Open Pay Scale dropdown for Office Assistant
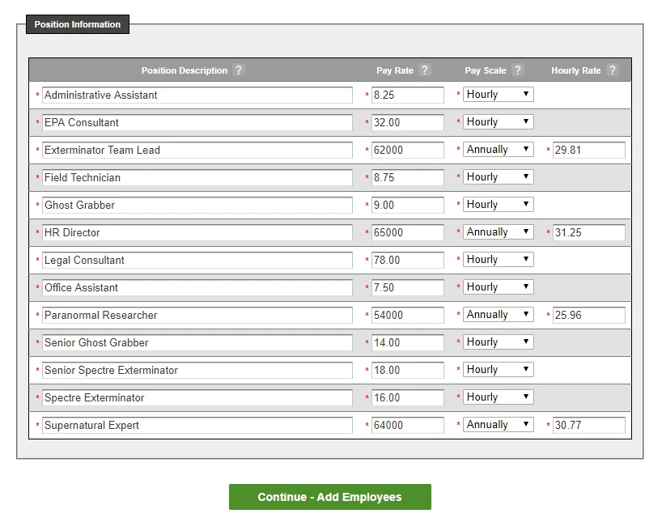Viewport: 662px width, 522px height. click(499, 286)
